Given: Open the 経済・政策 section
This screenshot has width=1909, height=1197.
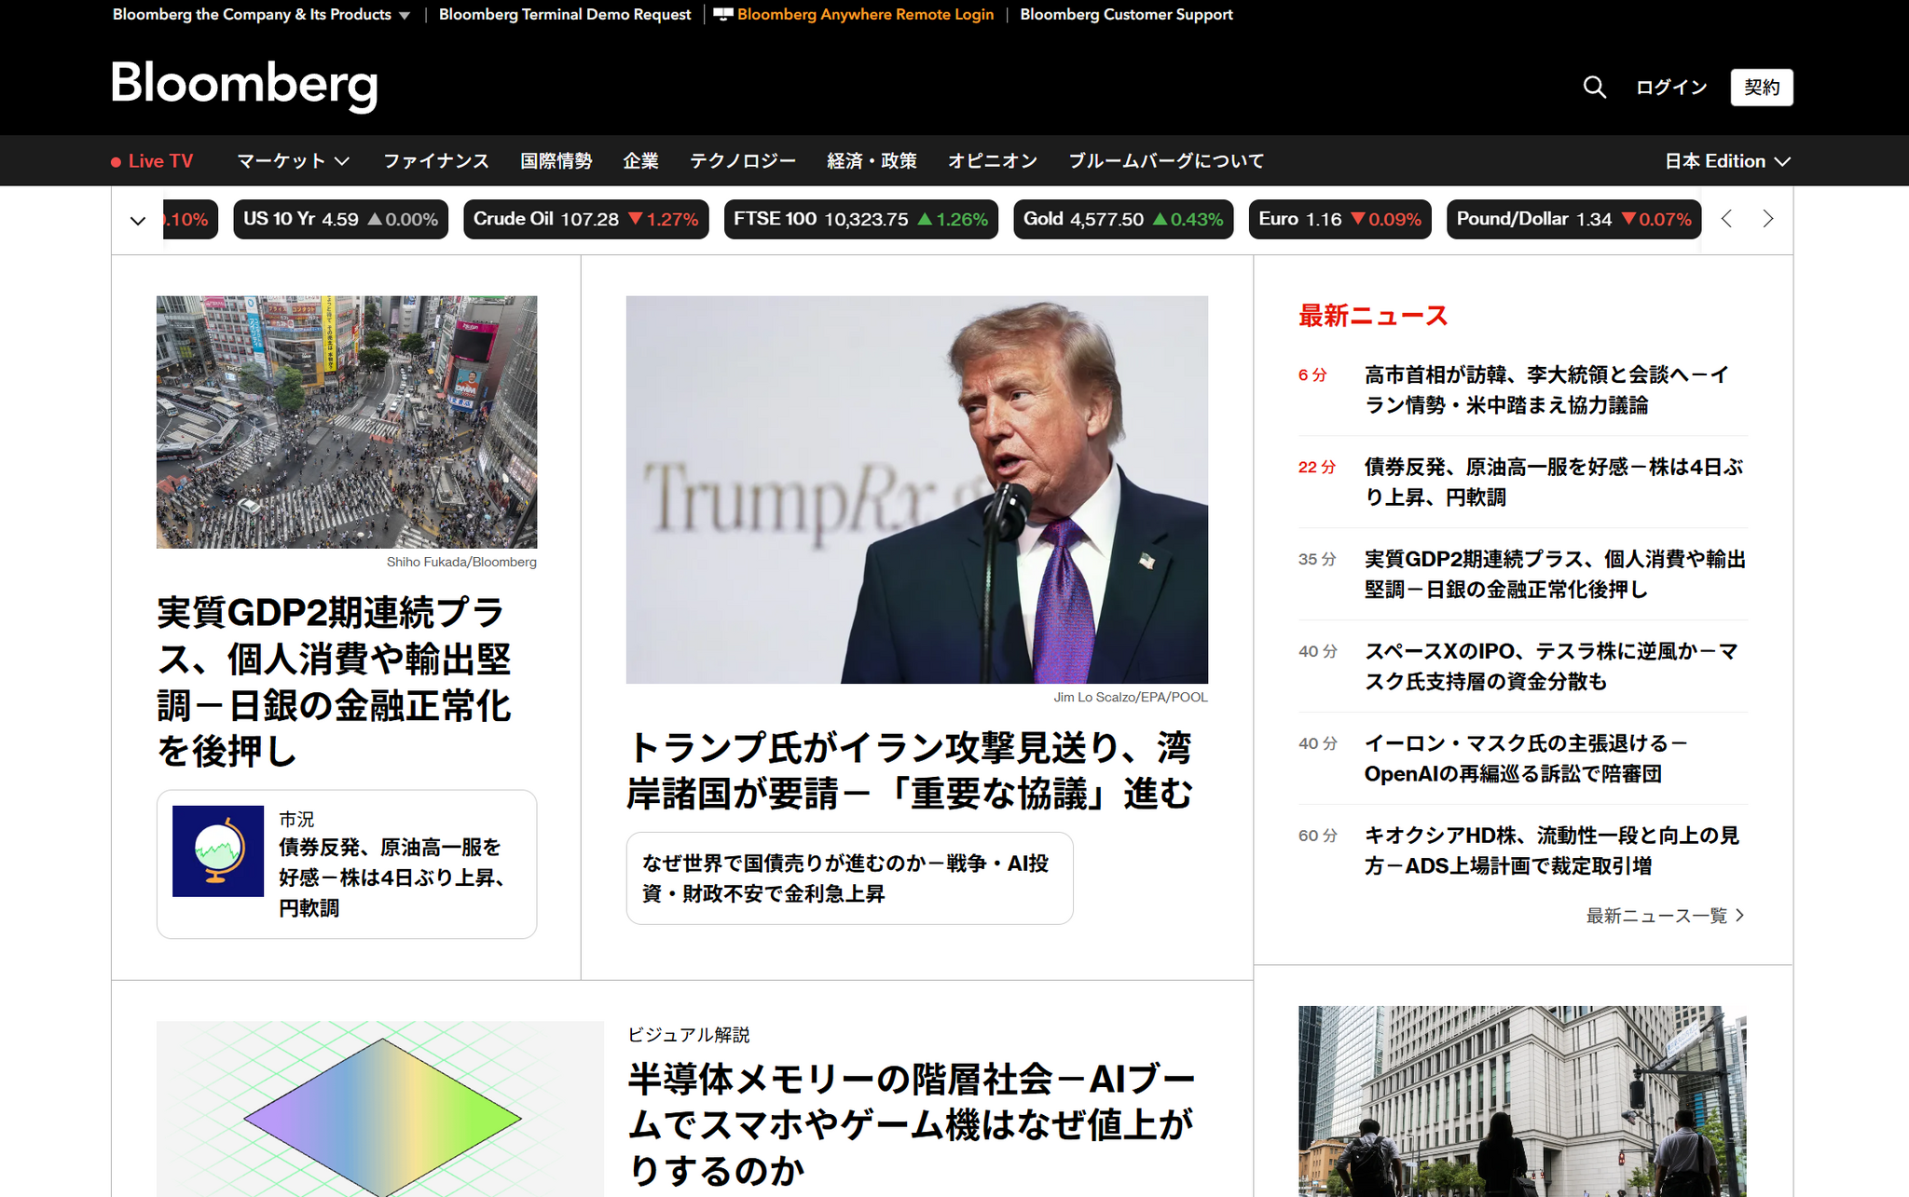Looking at the screenshot, I should (872, 161).
